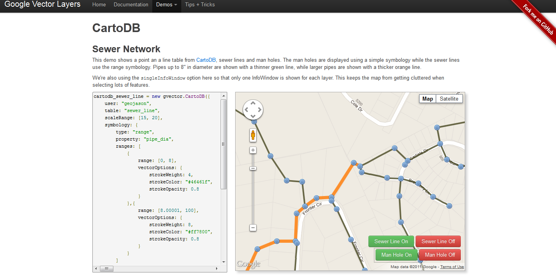Pan the map left with the arrow control

click(x=247, y=110)
